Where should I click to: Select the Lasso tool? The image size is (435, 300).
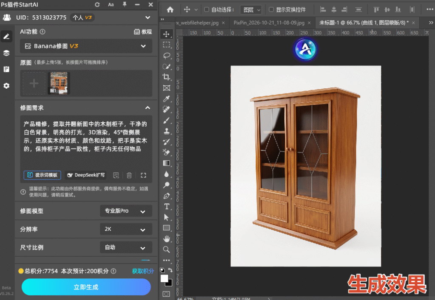tap(167, 56)
